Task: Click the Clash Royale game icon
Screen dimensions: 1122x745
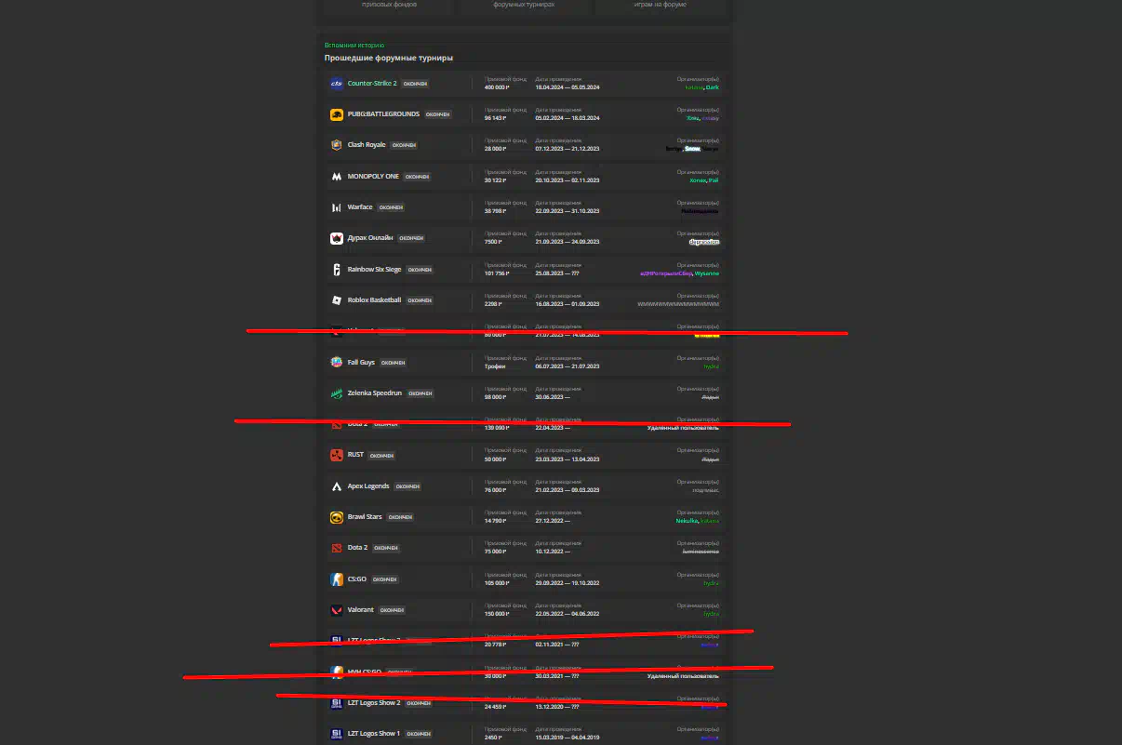Action: pos(337,145)
